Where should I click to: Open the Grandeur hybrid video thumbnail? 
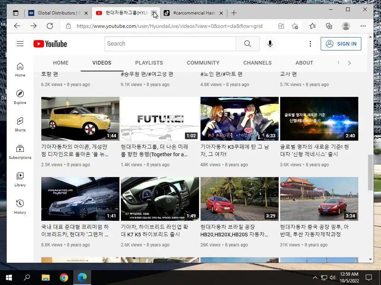[80, 199]
